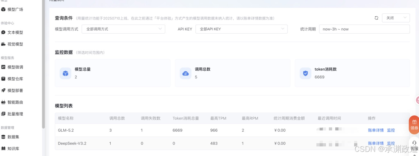This screenshot has width=419, height=156.
Task: Open 数据集 in the sidebar
Action: 13,137
